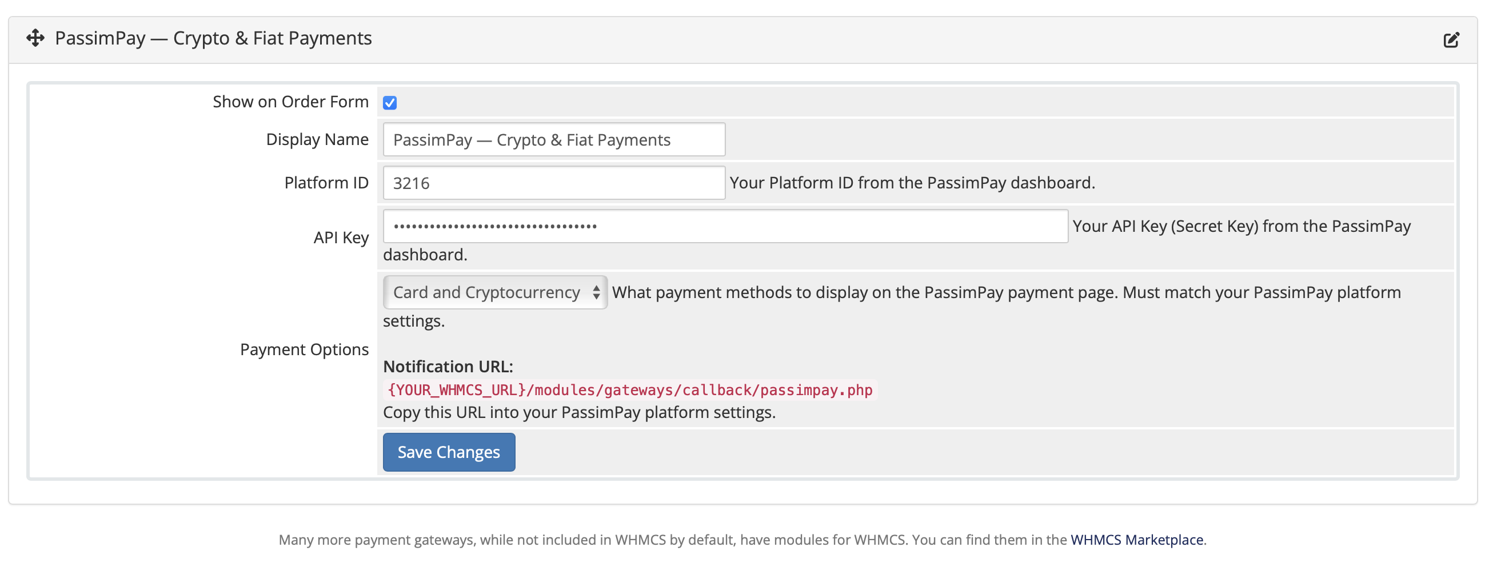The height and width of the screenshot is (571, 1493).
Task: Open the WHMCS Marketplace link
Action: [1136, 540]
